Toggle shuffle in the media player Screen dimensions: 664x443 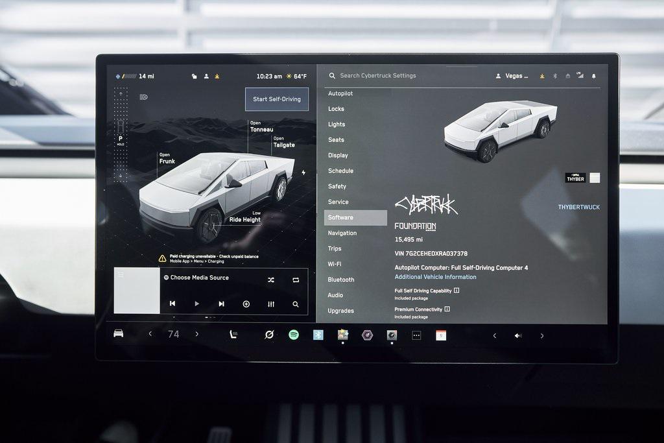[x=271, y=280]
